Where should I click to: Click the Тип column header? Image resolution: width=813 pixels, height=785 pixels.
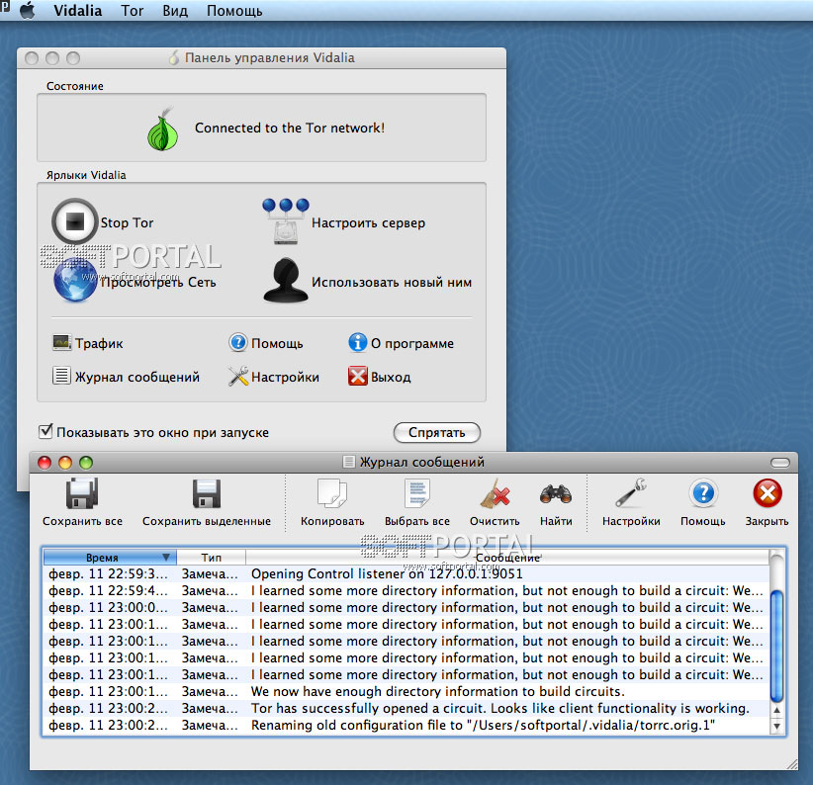click(211, 558)
